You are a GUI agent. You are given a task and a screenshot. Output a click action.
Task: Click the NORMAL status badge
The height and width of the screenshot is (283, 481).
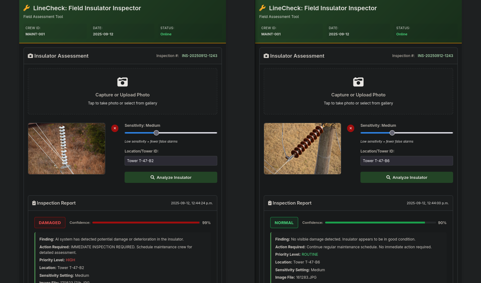click(x=284, y=223)
